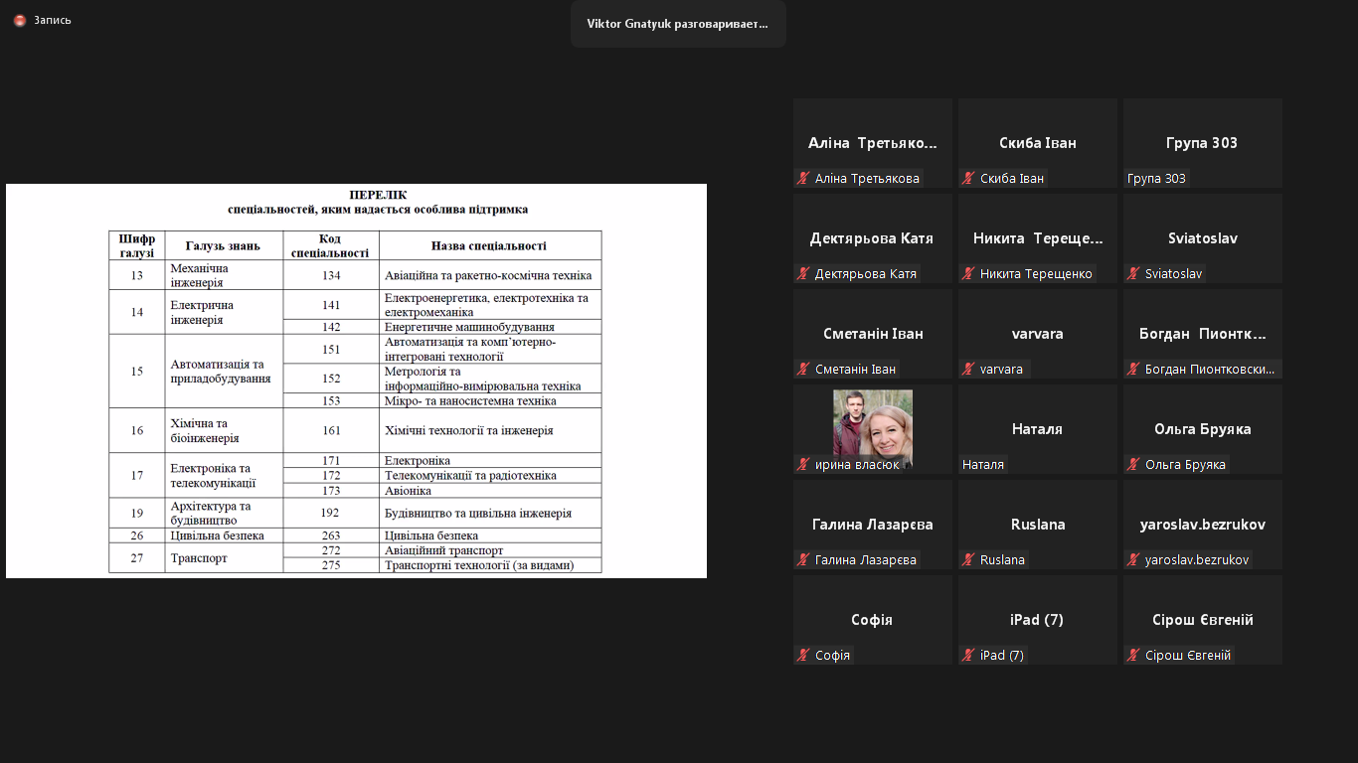
Task: Click muted mic icon beside Дектярьова Катя
Action: tap(803, 274)
